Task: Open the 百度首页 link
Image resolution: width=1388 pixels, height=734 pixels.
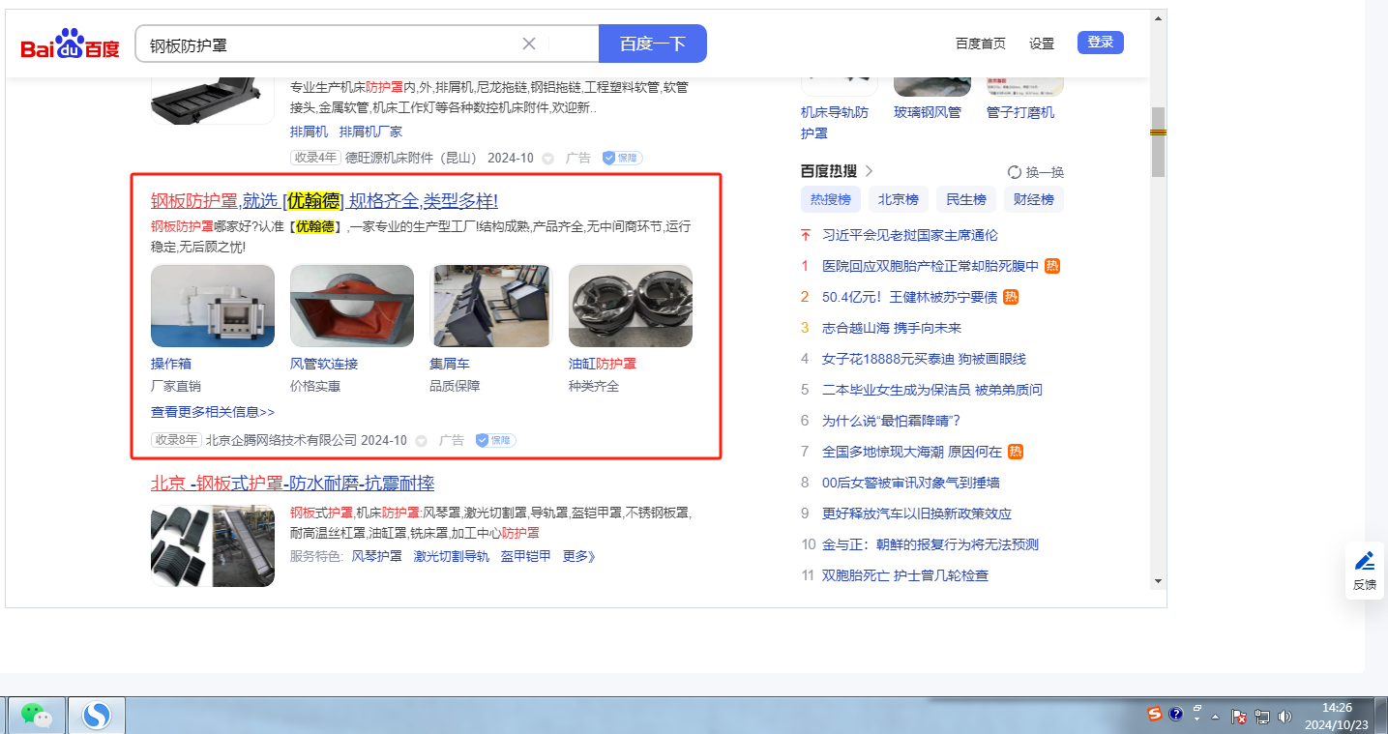Action: coord(981,44)
